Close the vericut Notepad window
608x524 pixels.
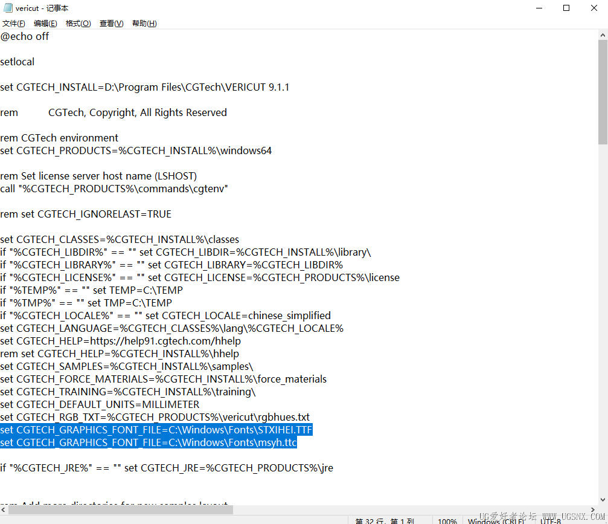point(594,8)
